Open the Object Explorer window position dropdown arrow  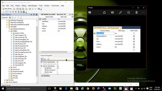pos(31,15)
